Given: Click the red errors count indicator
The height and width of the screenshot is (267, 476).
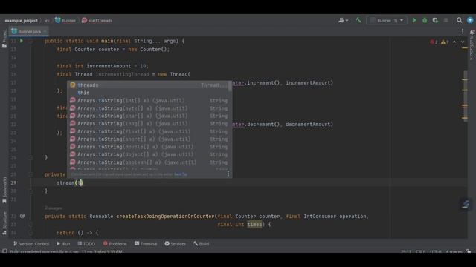Looking at the screenshot, I should click(434, 42).
